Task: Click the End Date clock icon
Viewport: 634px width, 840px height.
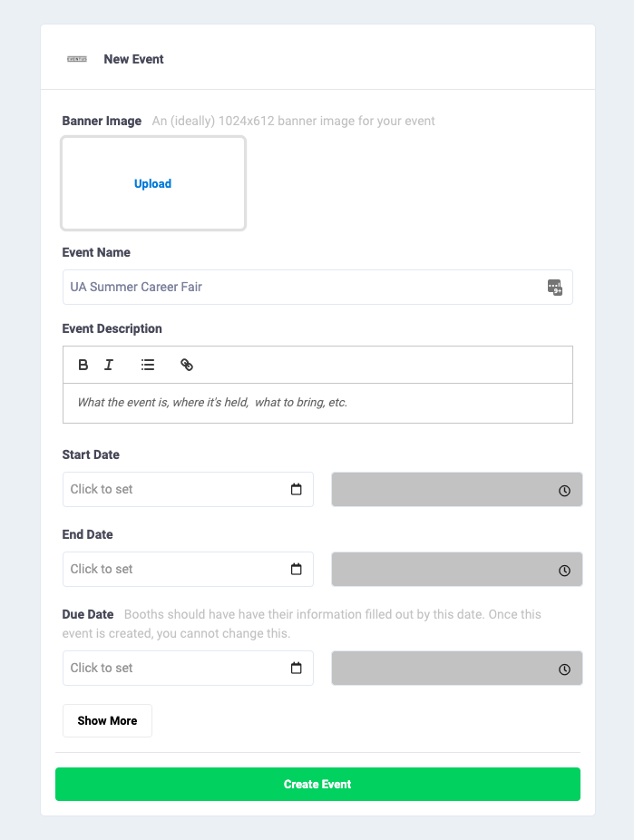Action: 564,571
